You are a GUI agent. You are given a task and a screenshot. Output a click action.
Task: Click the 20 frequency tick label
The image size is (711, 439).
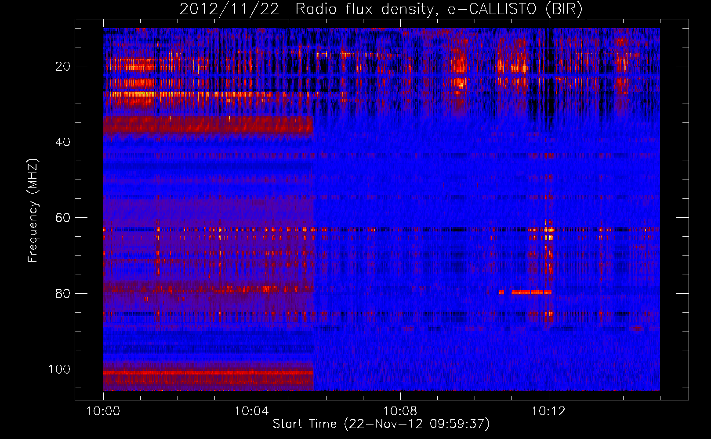tap(63, 66)
